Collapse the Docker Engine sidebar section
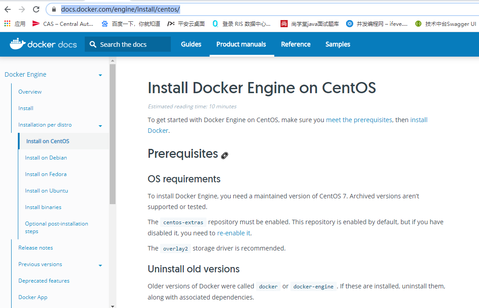Viewport: 479px width, 308px height. [100, 75]
